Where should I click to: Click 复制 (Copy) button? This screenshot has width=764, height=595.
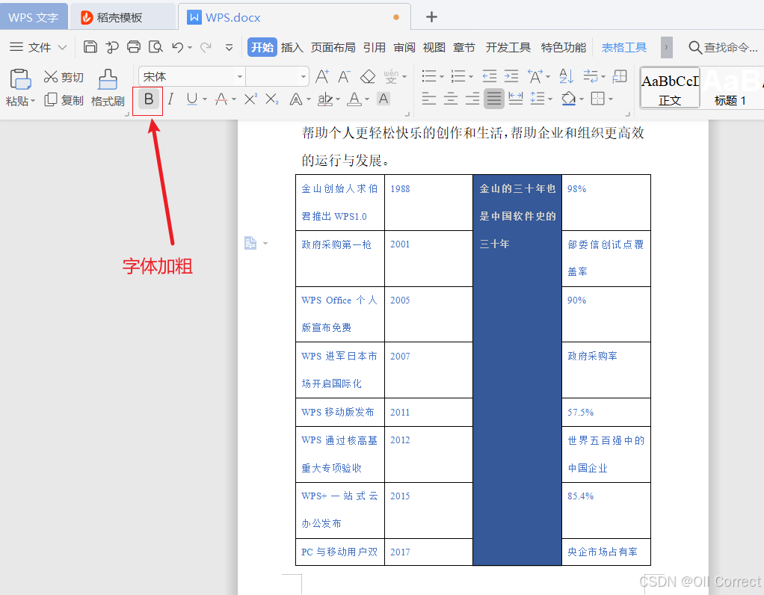(x=64, y=100)
